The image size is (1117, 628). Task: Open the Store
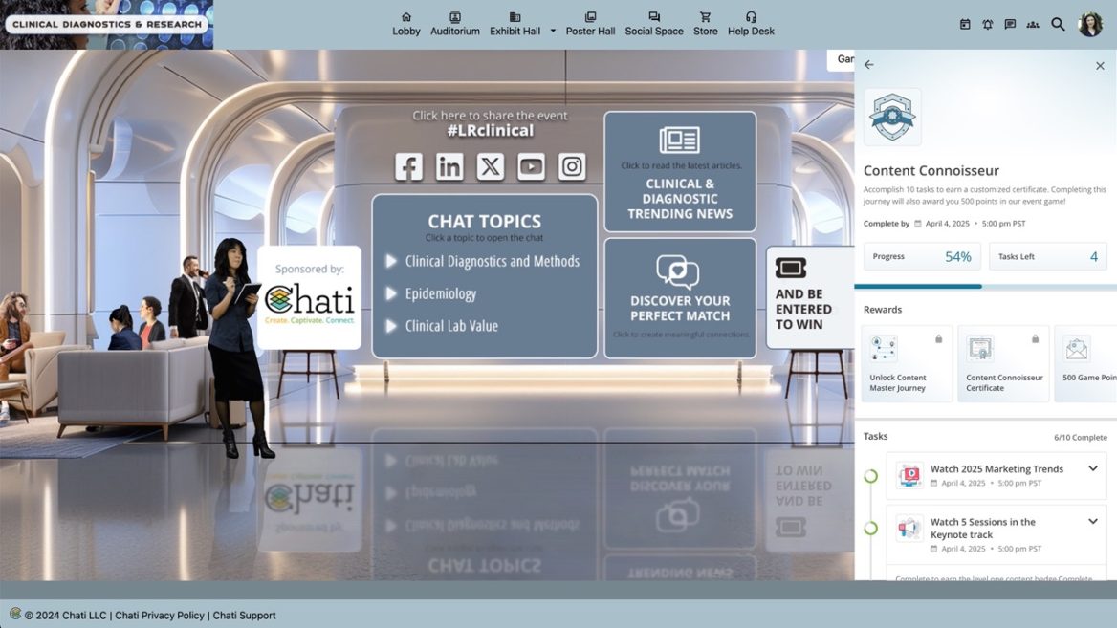coord(705,24)
